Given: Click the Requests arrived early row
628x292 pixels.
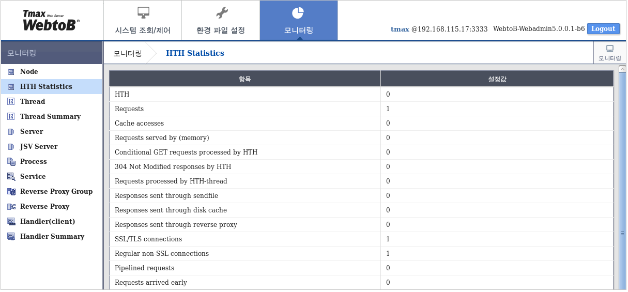Looking at the screenshot, I should (x=361, y=283).
